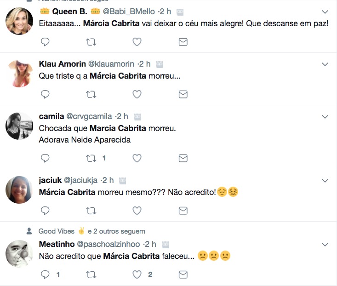Click camila's profile picture

pyautogui.click(x=19, y=126)
